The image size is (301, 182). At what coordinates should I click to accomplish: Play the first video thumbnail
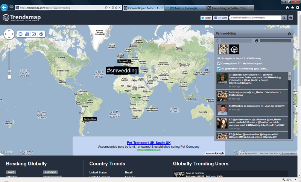(223, 49)
